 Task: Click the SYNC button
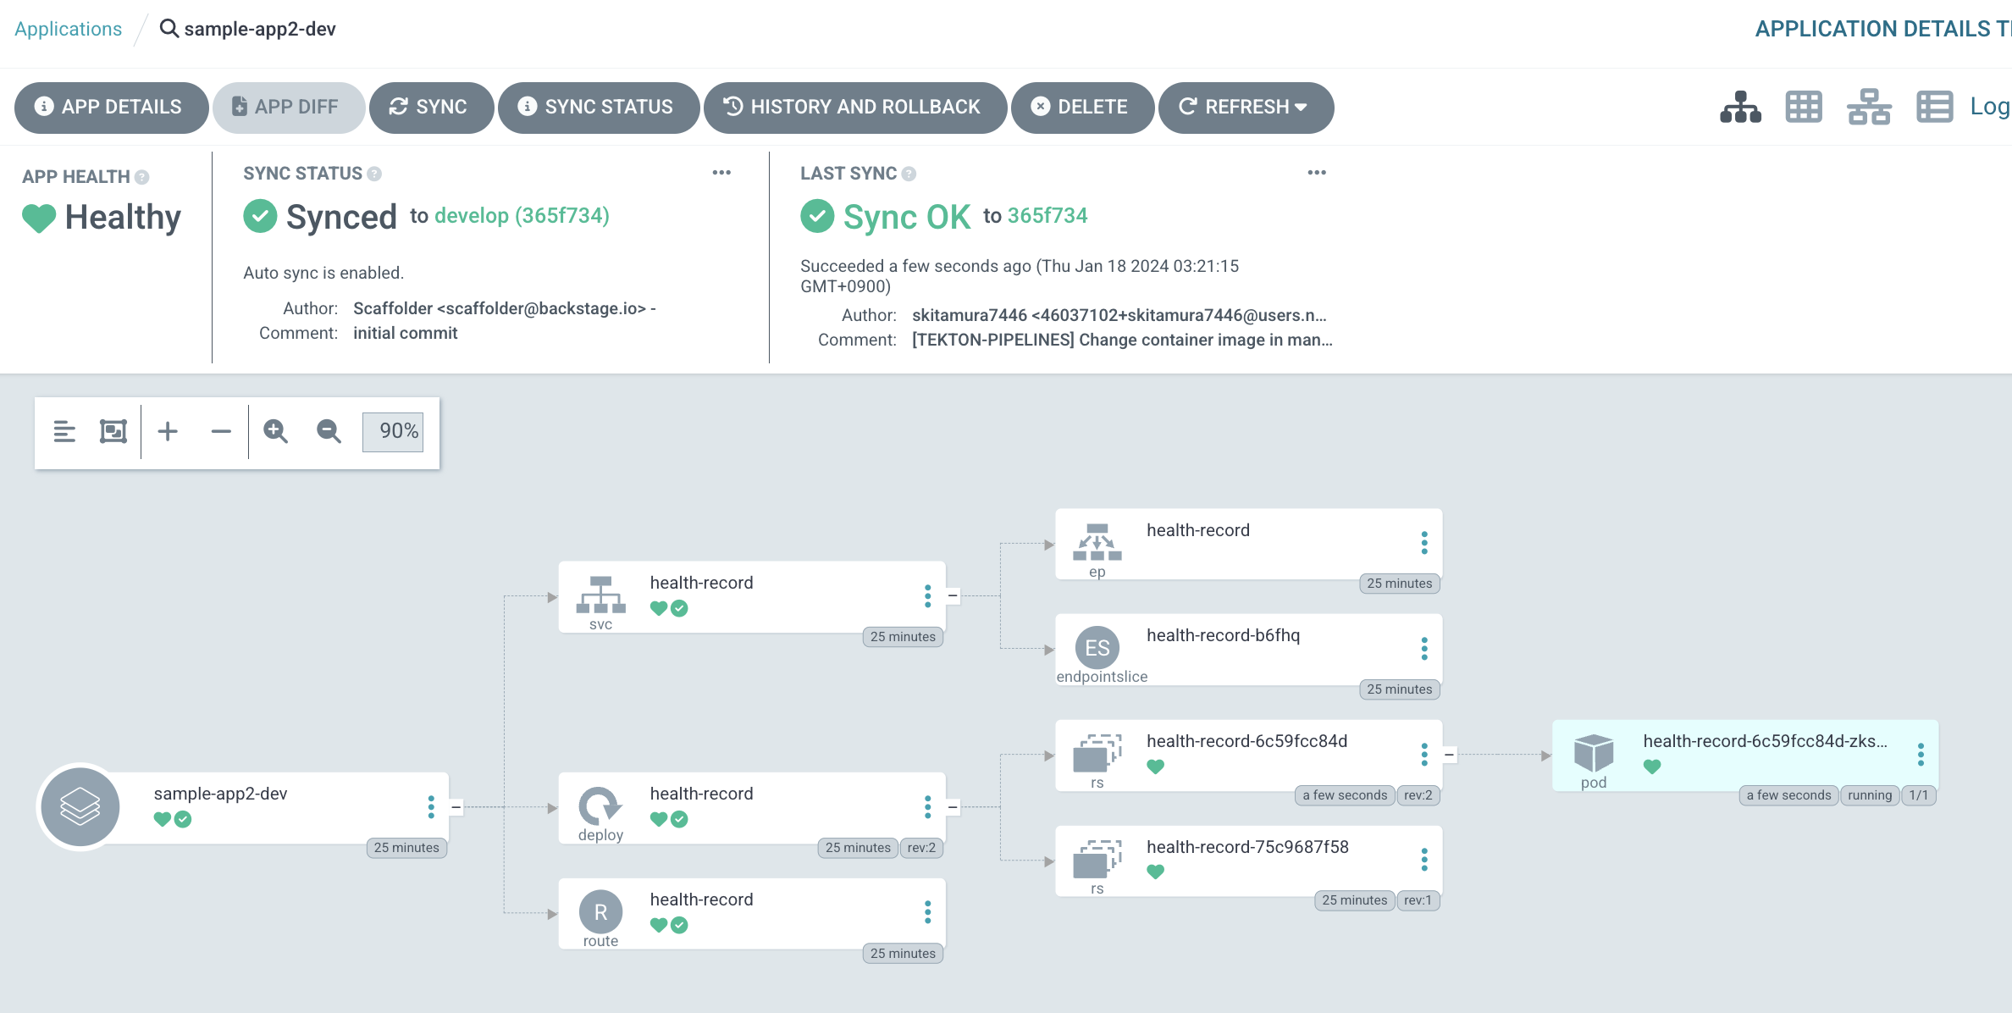[430, 108]
